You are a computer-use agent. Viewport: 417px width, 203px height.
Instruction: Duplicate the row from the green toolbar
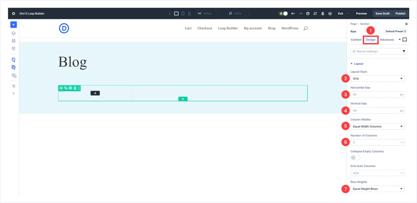(66, 88)
